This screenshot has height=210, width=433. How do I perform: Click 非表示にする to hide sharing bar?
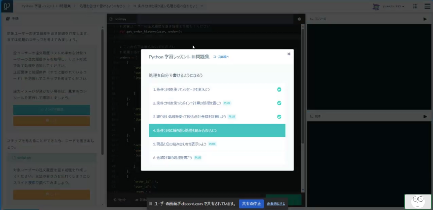click(276, 204)
